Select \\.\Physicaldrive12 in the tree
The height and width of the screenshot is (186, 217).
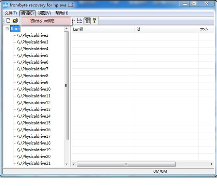(x=34, y=103)
